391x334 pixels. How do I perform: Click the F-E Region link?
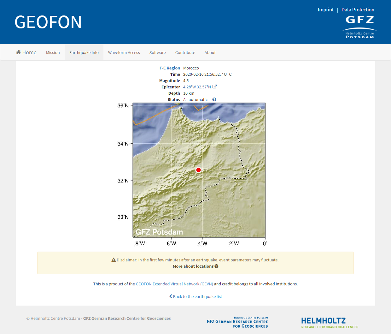pyautogui.click(x=170, y=68)
